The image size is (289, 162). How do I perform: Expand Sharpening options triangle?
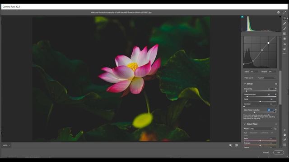click(276, 89)
